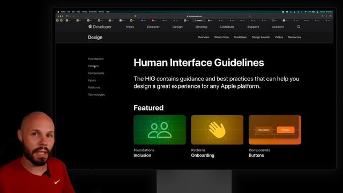The width and height of the screenshot is (343, 193).
Task: Expand Platforms in the sidebar
Action: click(94, 87)
